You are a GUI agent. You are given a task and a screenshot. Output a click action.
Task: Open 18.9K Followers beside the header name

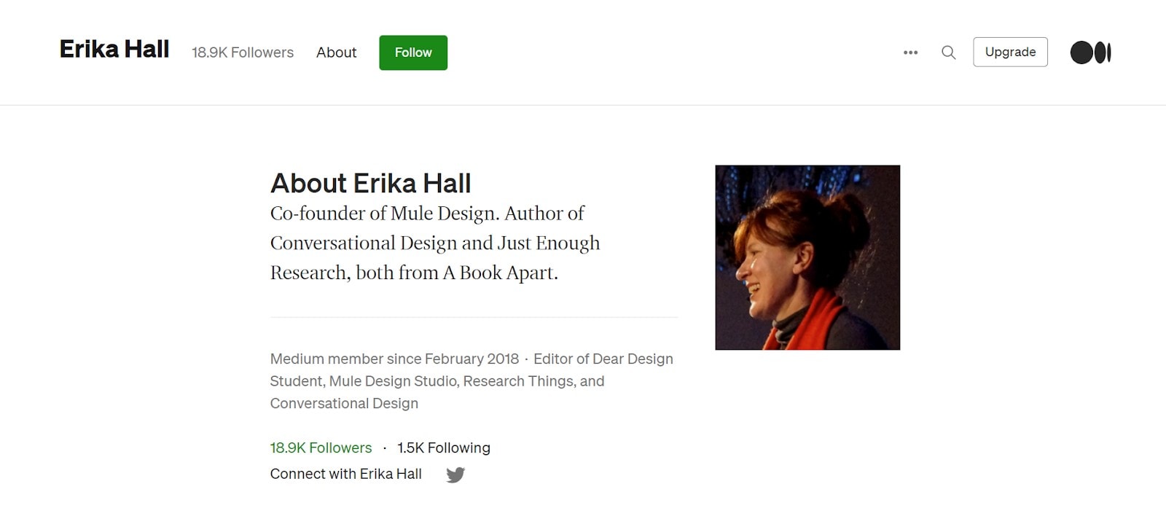point(243,52)
